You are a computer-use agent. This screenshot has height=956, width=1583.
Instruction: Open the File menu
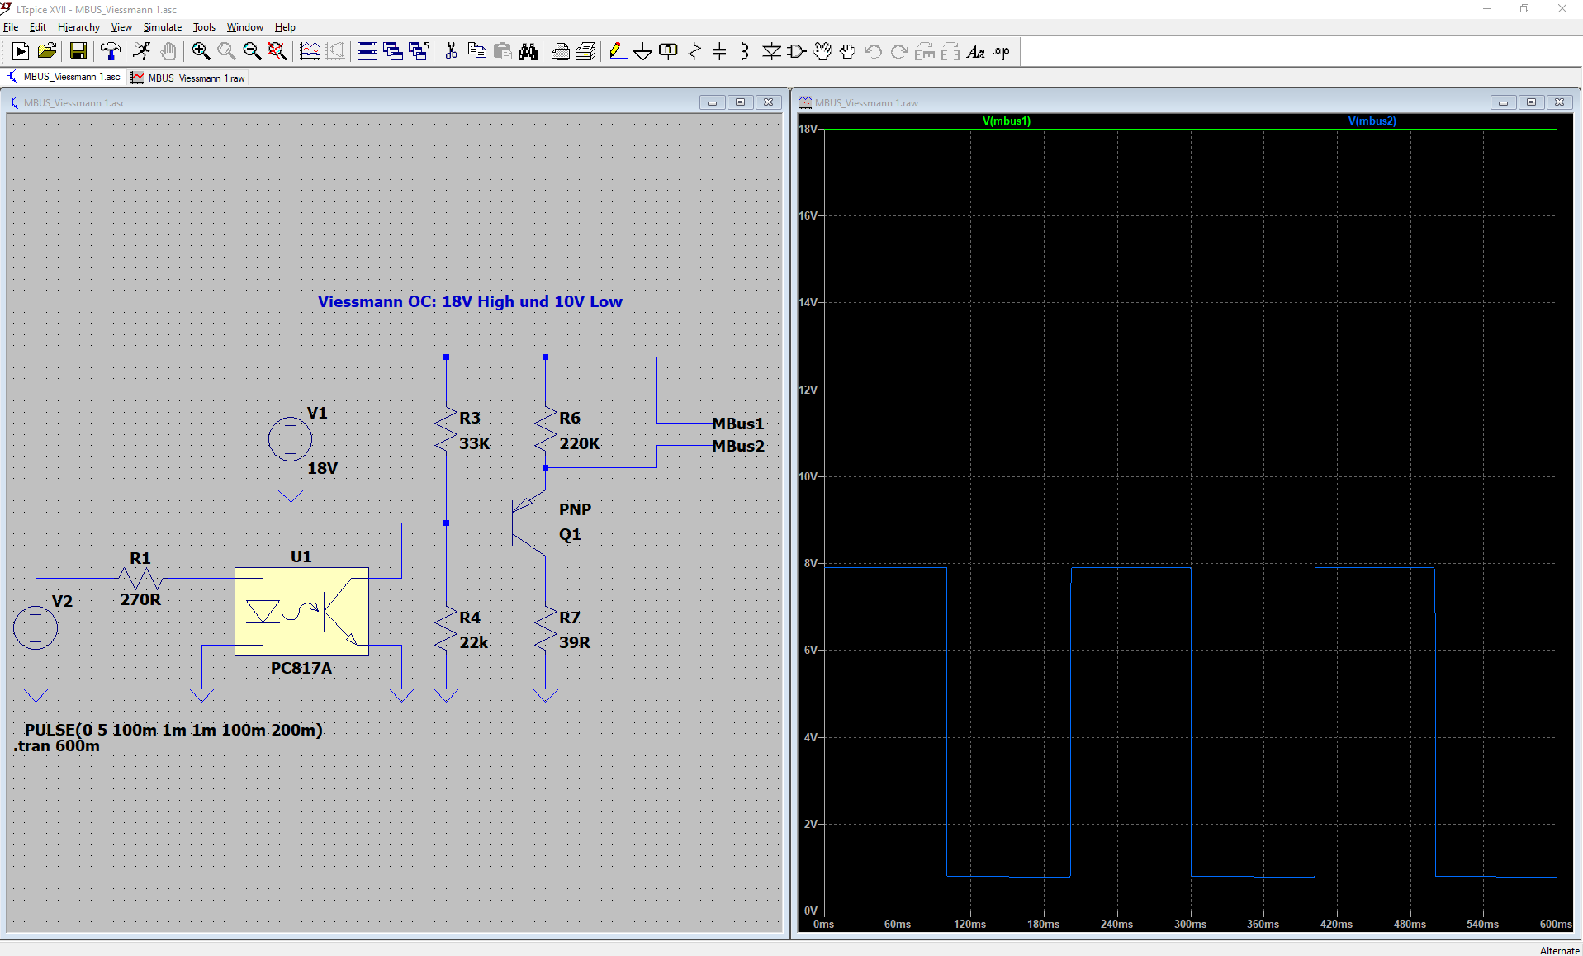click(11, 27)
